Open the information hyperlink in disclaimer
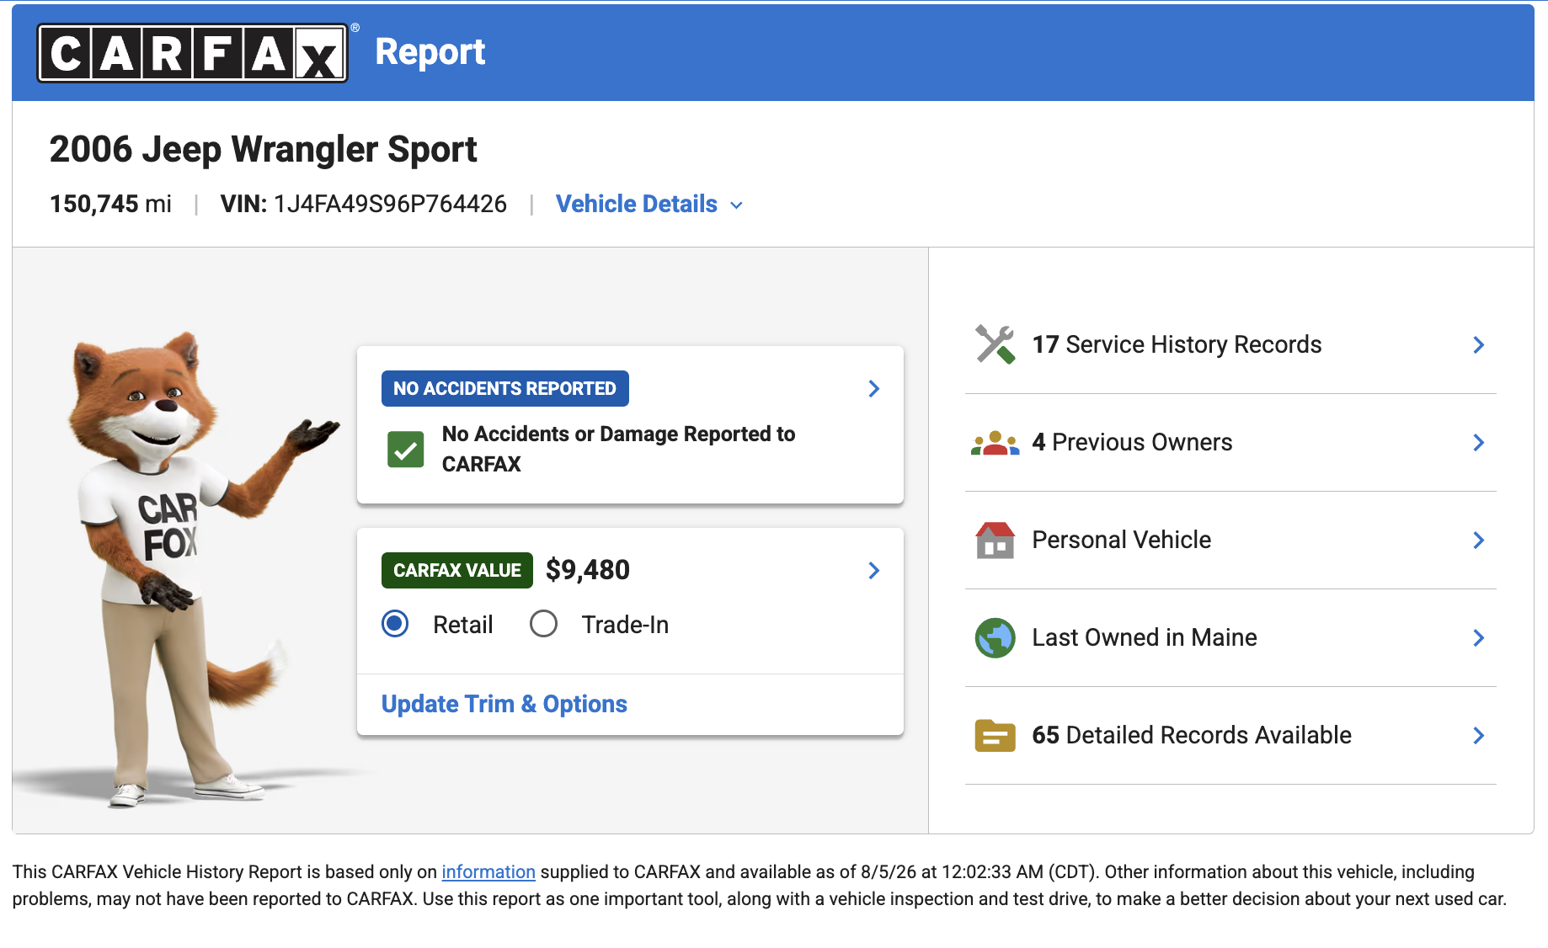This screenshot has height=948, width=1548. pyautogui.click(x=488, y=871)
